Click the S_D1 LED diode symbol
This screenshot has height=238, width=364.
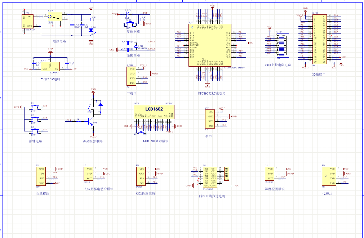coord(90,30)
